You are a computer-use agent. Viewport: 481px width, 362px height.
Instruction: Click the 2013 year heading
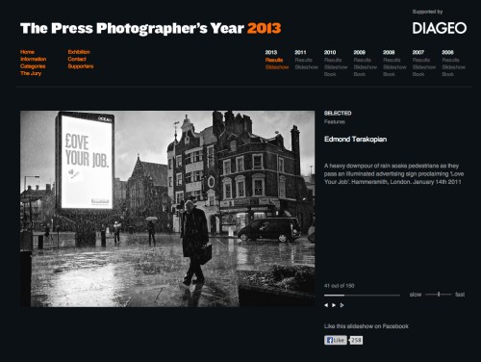pos(271,52)
